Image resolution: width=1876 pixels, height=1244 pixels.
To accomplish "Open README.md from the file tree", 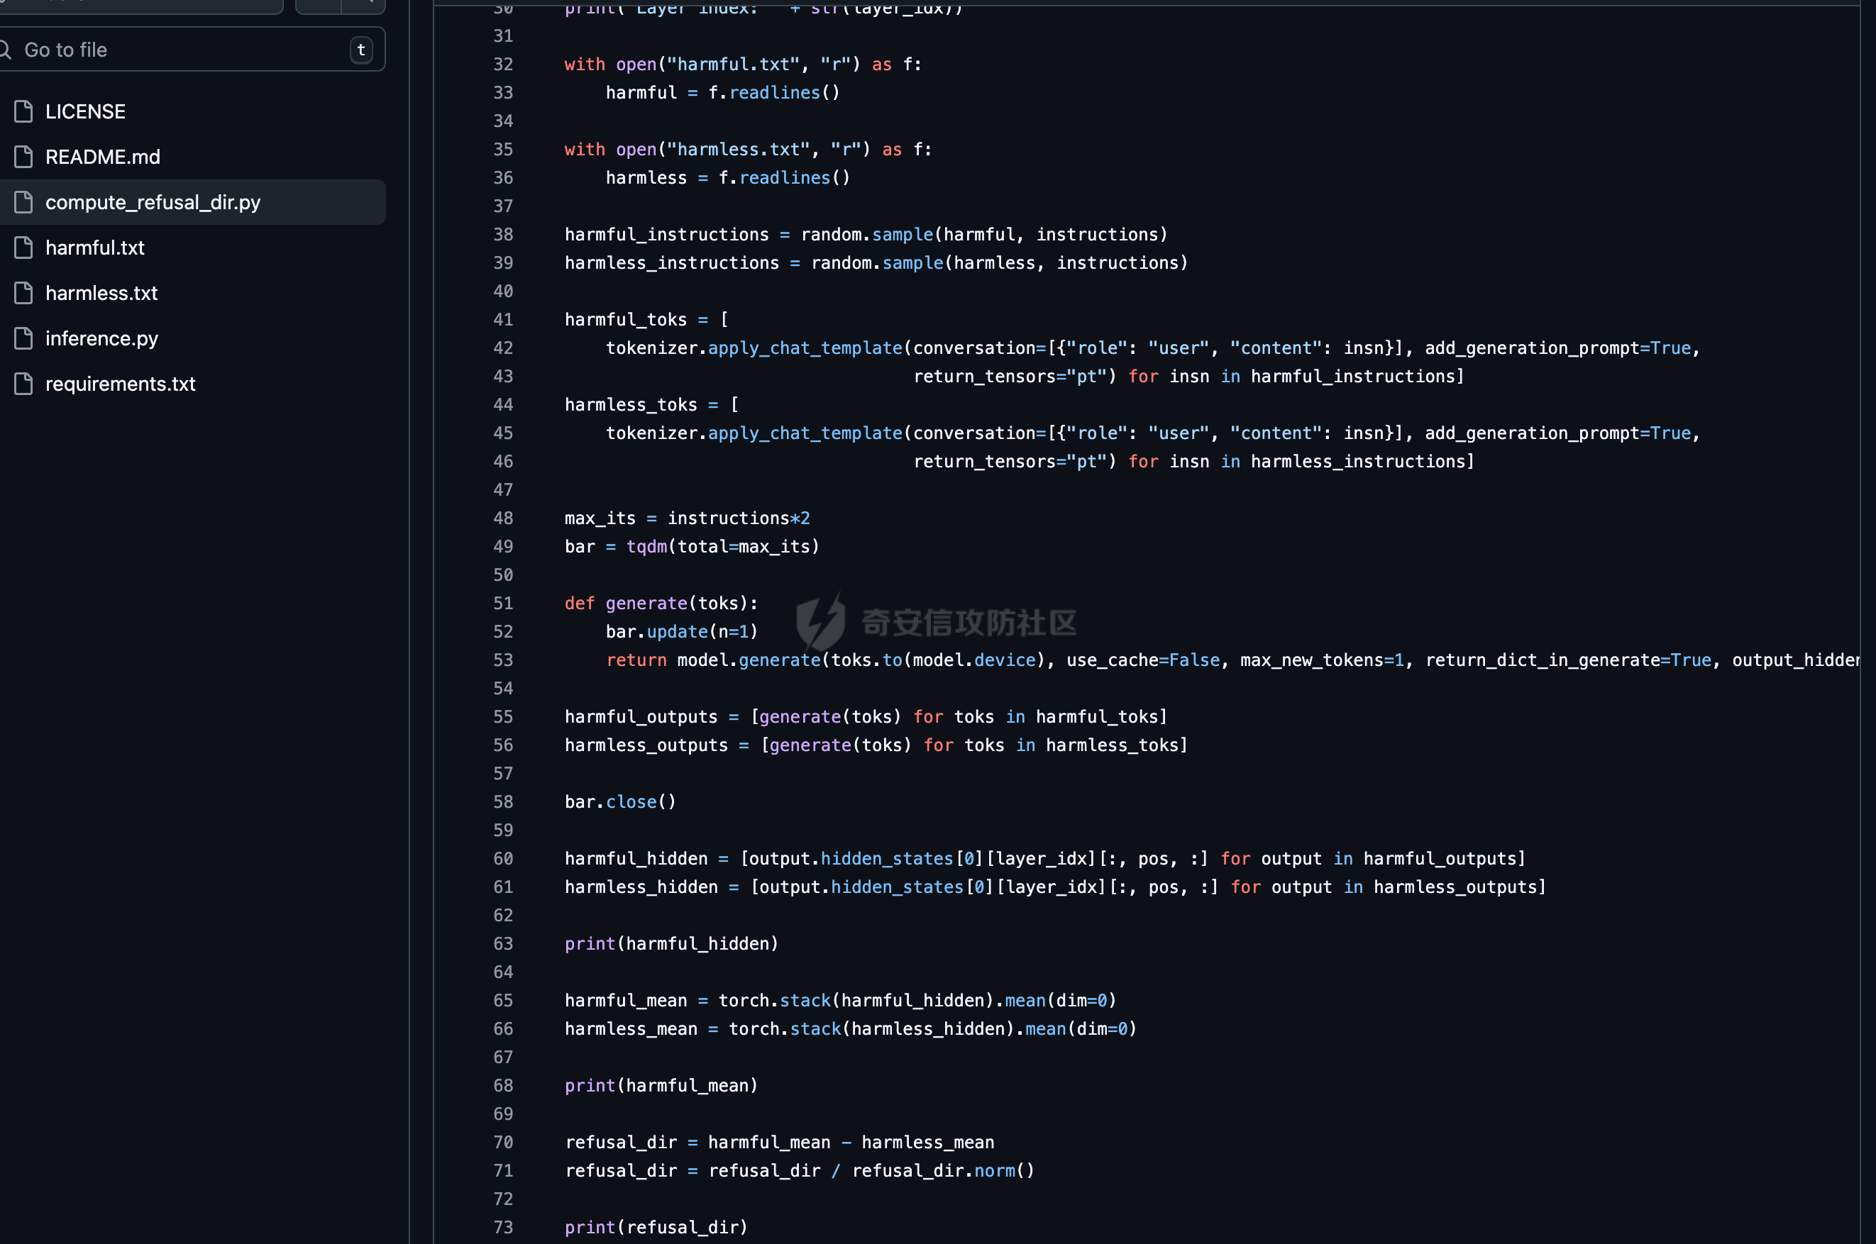I will 102,157.
